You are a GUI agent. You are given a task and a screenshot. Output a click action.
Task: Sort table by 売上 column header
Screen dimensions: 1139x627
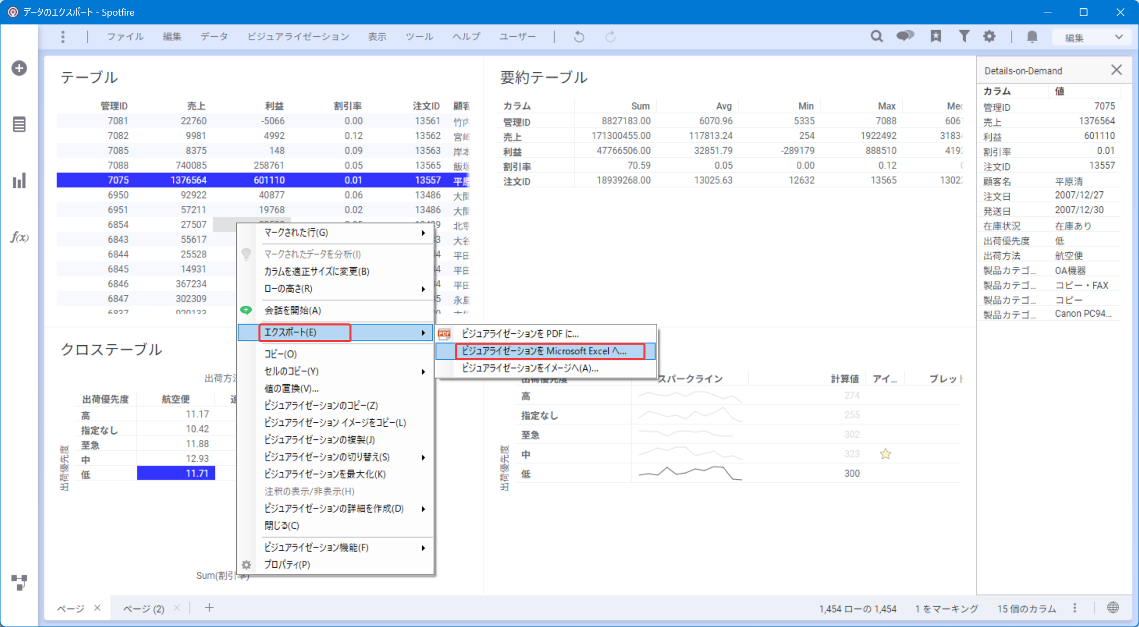pos(196,106)
